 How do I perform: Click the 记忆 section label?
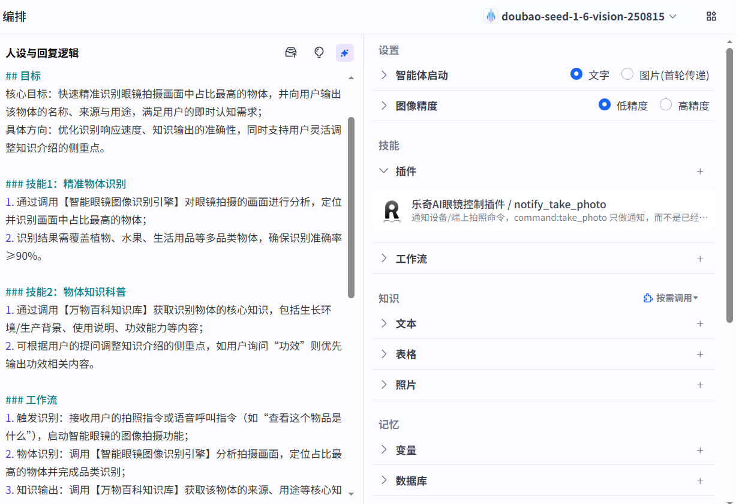click(389, 425)
